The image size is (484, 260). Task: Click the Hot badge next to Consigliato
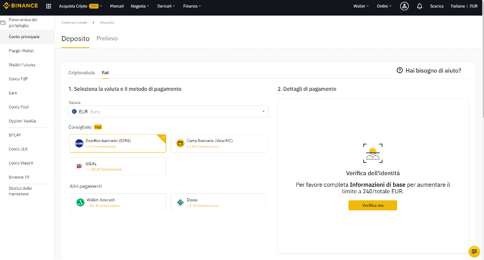(x=98, y=127)
